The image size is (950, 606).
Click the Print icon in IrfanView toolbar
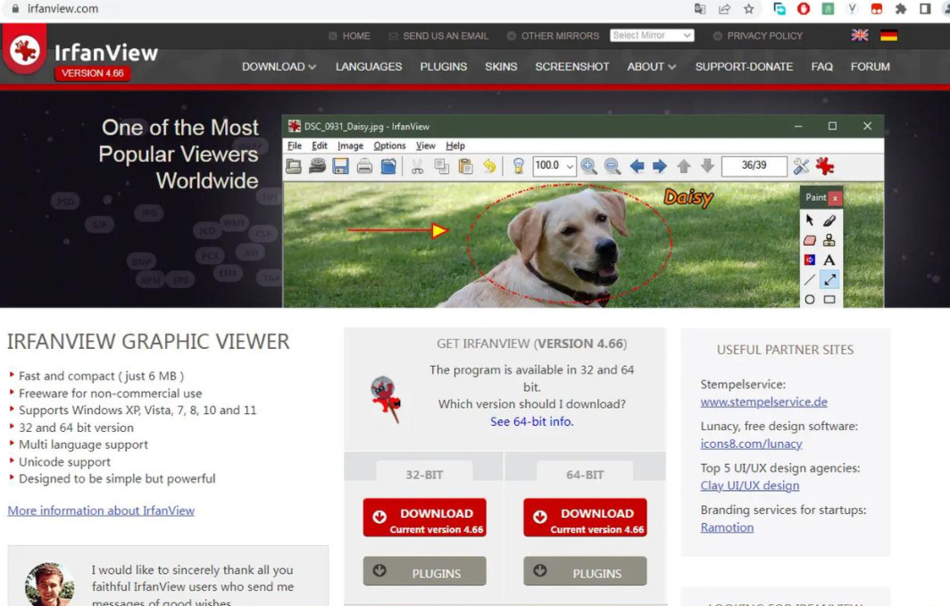click(364, 166)
